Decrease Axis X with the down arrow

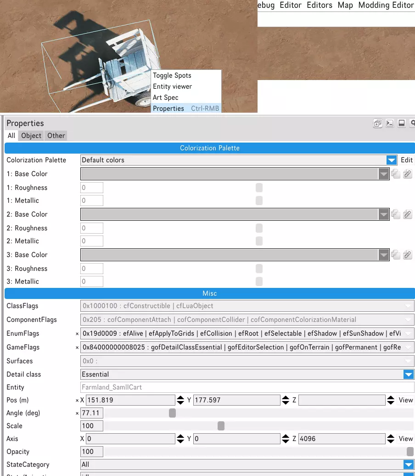[x=180, y=442]
